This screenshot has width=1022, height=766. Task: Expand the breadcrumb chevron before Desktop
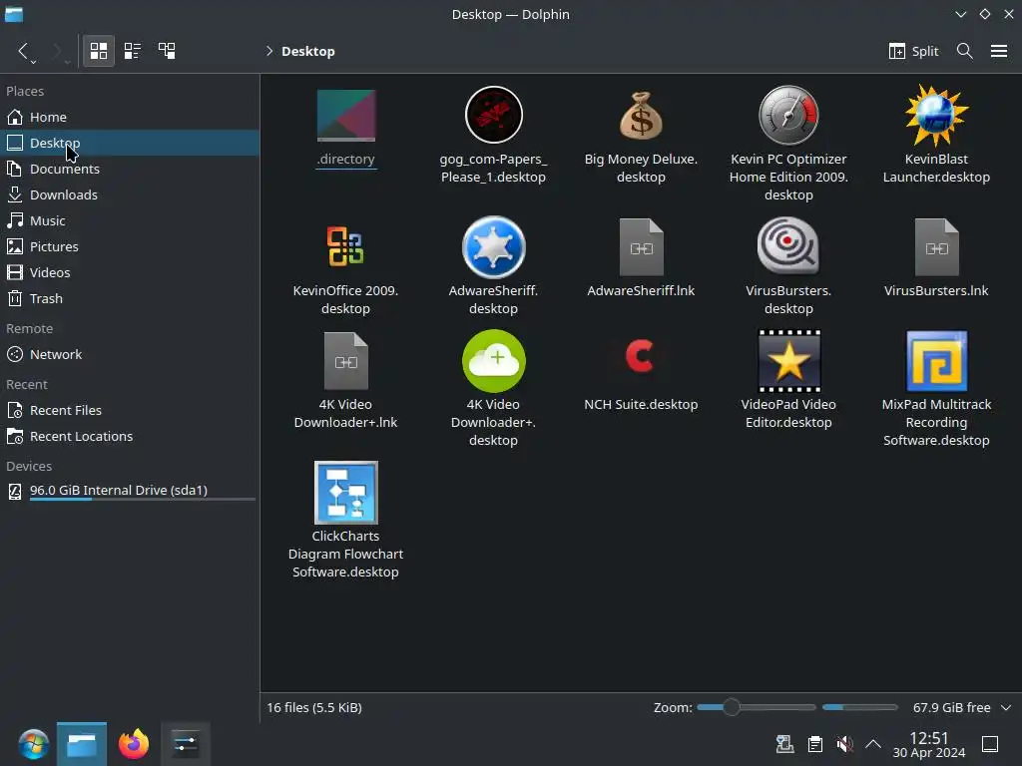click(268, 51)
